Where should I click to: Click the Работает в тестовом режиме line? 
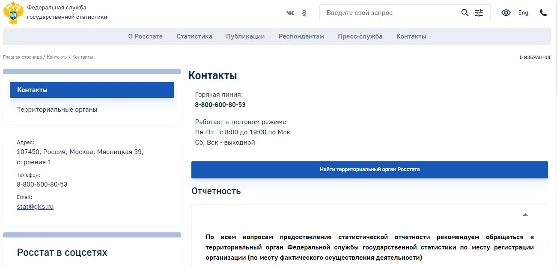tap(241, 122)
